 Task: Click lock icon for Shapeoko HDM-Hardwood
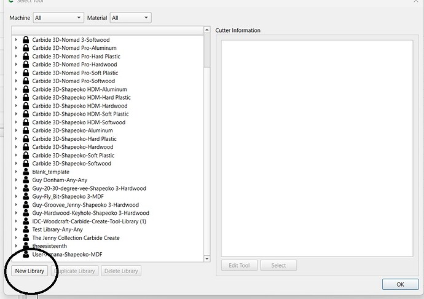tap(26, 106)
